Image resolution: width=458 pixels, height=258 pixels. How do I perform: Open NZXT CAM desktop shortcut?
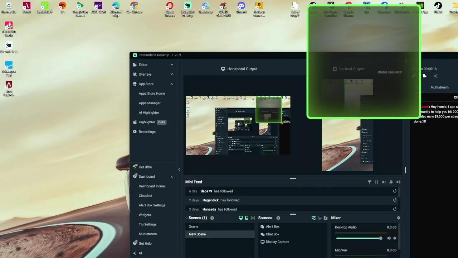(98, 8)
